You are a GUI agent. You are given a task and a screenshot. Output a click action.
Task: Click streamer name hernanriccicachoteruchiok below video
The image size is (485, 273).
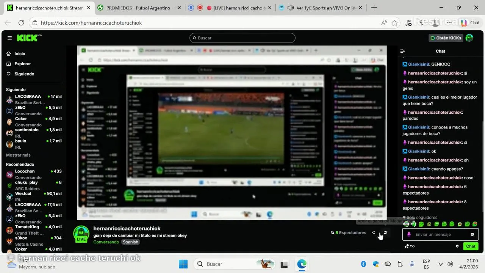[x=127, y=229]
